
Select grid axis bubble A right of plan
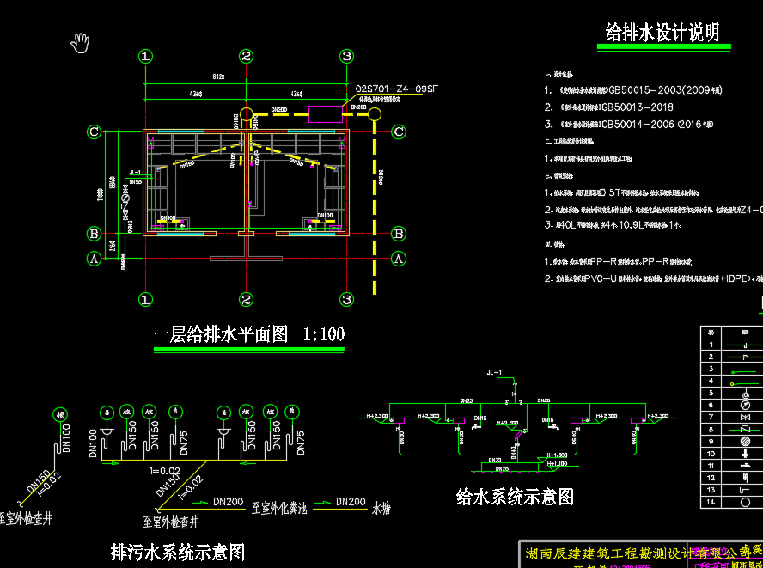pos(399,259)
